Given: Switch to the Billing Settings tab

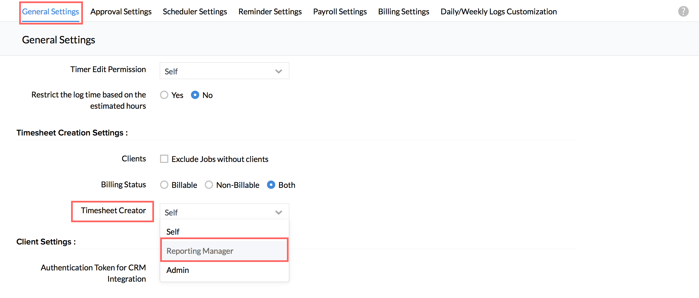Looking at the screenshot, I should point(403,12).
